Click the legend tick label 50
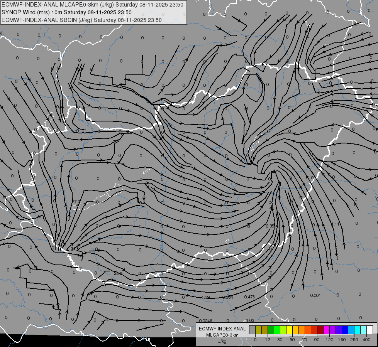 [x=292, y=340]
